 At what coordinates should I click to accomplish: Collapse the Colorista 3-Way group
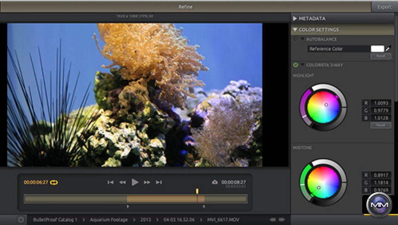pyautogui.click(x=302, y=65)
